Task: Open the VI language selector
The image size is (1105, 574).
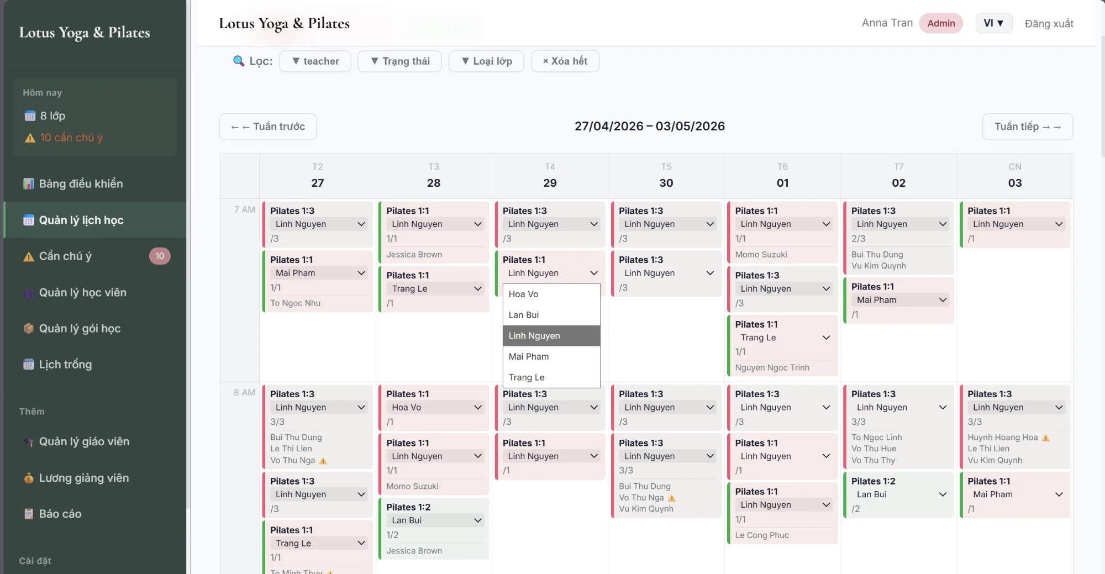Action: click(x=993, y=23)
